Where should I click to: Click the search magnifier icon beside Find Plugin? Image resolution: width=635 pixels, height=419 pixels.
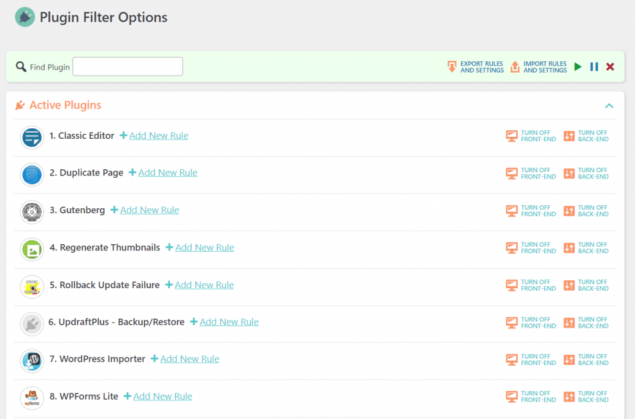20,66
